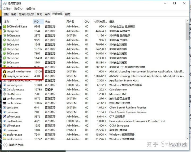Image resolution: width=191 pixels, height=152 pixels.
Task: Click the PID 13340 cell of audiodg.exe
Action: (38, 85)
